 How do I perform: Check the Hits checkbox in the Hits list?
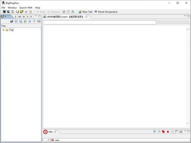tap(49, 140)
